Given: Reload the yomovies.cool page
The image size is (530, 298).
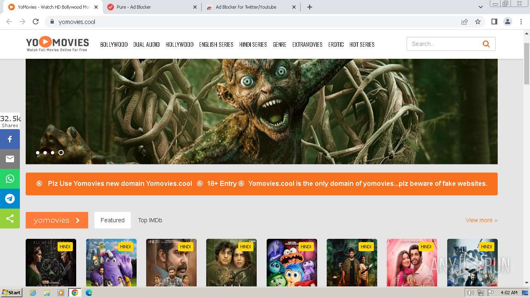Looking at the screenshot, I should (36, 22).
